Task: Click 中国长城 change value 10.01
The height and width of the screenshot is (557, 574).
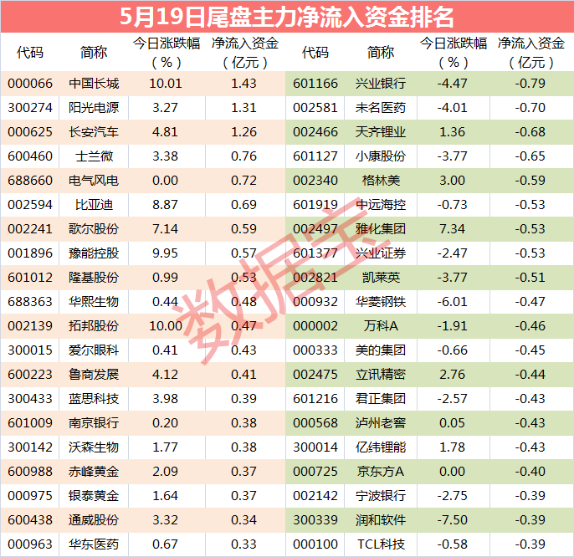Action: click(166, 84)
